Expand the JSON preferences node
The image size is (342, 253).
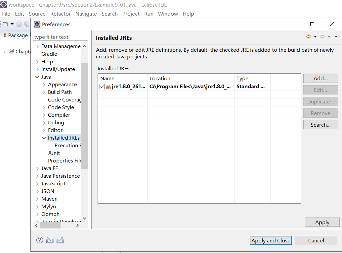click(37, 191)
